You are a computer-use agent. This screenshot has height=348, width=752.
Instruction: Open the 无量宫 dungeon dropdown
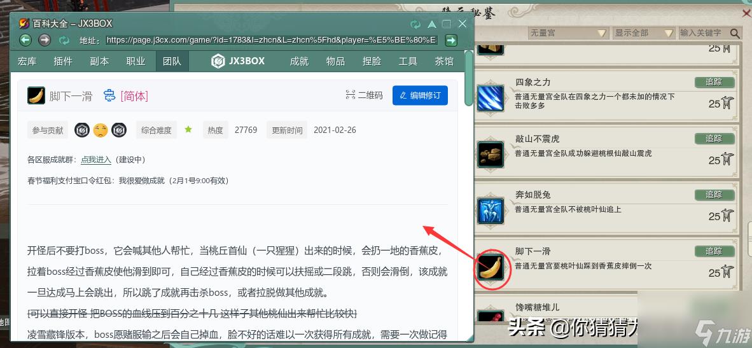click(x=568, y=33)
